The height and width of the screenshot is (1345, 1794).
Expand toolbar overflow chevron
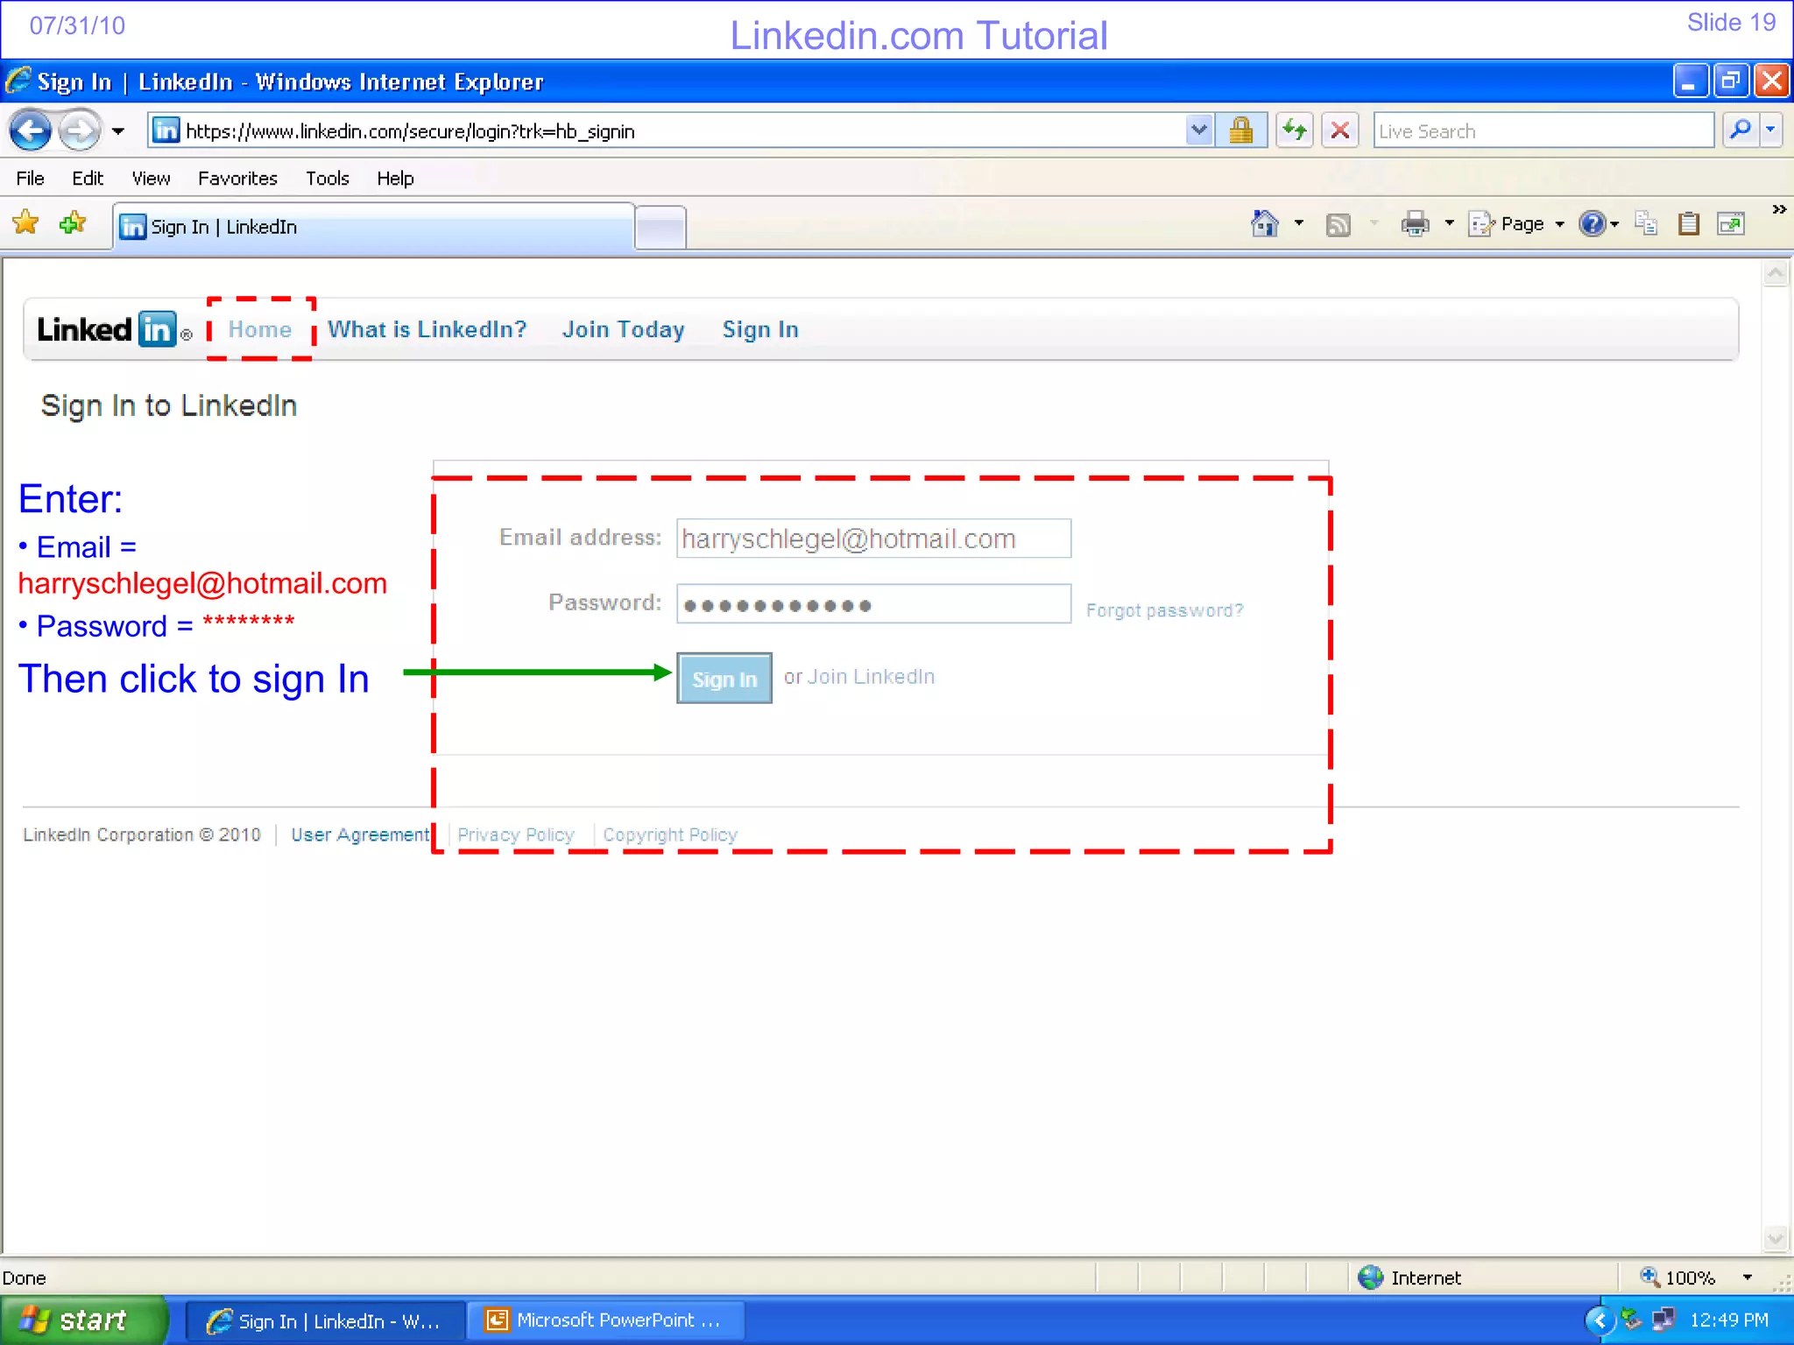pyautogui.click(x=1779, y=209)
